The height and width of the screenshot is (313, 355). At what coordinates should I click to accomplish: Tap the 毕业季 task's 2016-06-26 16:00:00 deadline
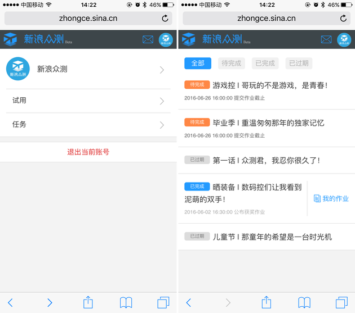[x=224, y=135]
